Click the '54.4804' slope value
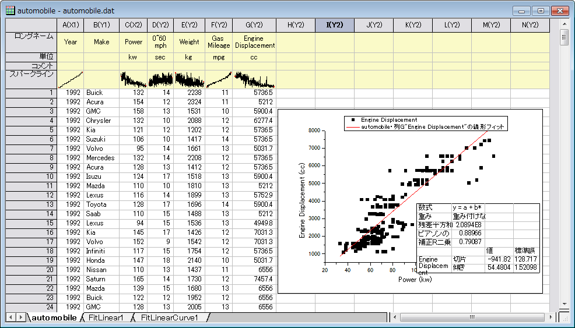Image resolution: width=575 pixels, height=328 pixels. coord(499,267)
